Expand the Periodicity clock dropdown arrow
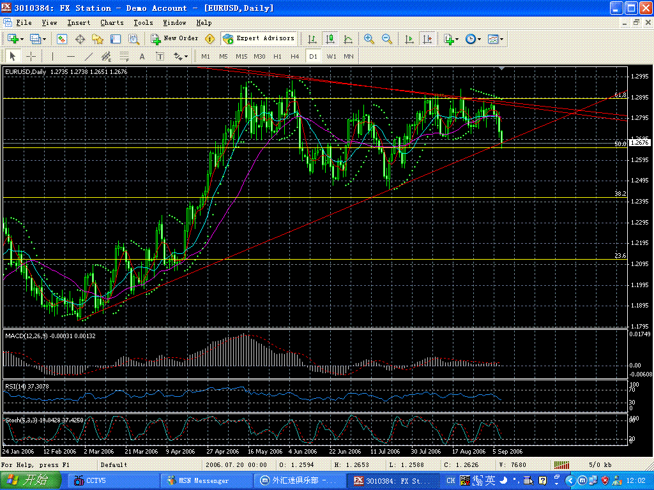Screen dimensions: 654x490 [480, 40]
